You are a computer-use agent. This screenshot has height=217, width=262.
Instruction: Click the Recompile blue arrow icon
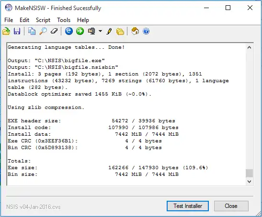[x=69, y=31]
